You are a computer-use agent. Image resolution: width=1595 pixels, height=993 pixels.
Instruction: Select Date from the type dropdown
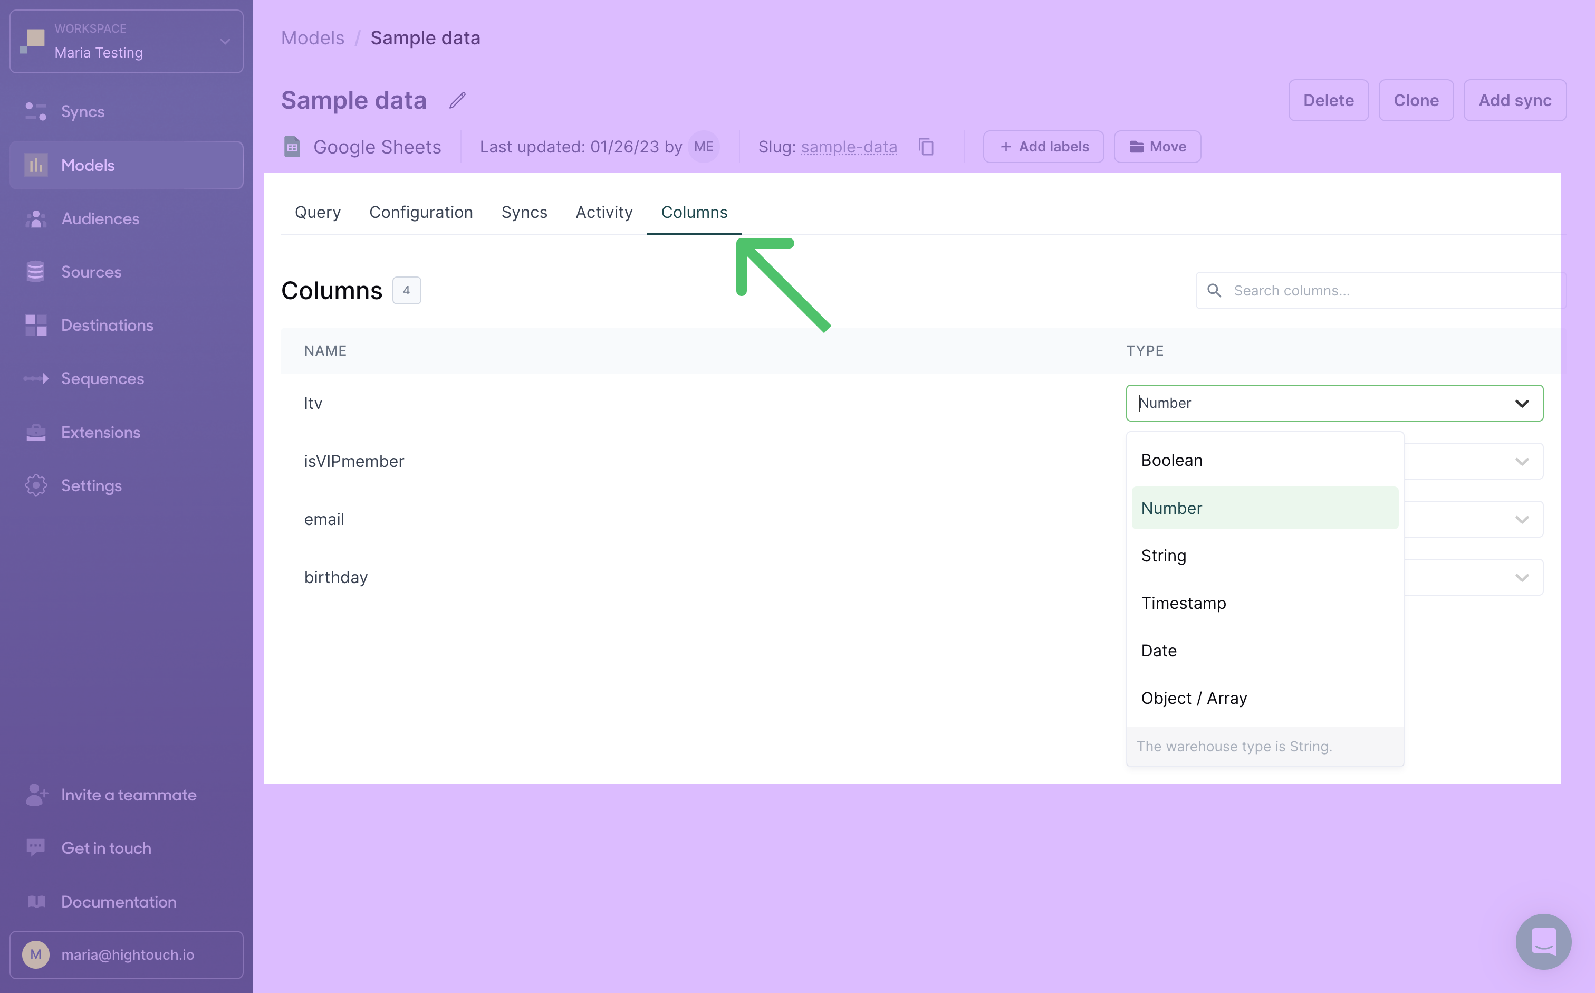(1159, 650)
